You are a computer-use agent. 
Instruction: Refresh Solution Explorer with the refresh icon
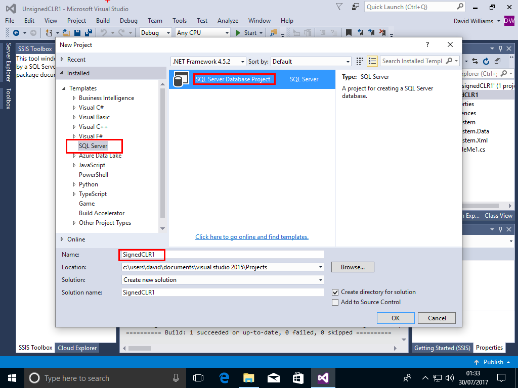point(486,61)
